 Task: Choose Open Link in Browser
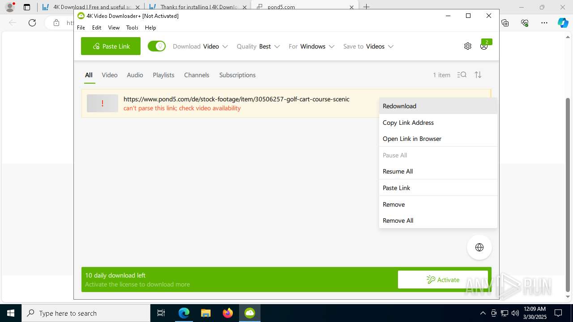coord(438,139)
